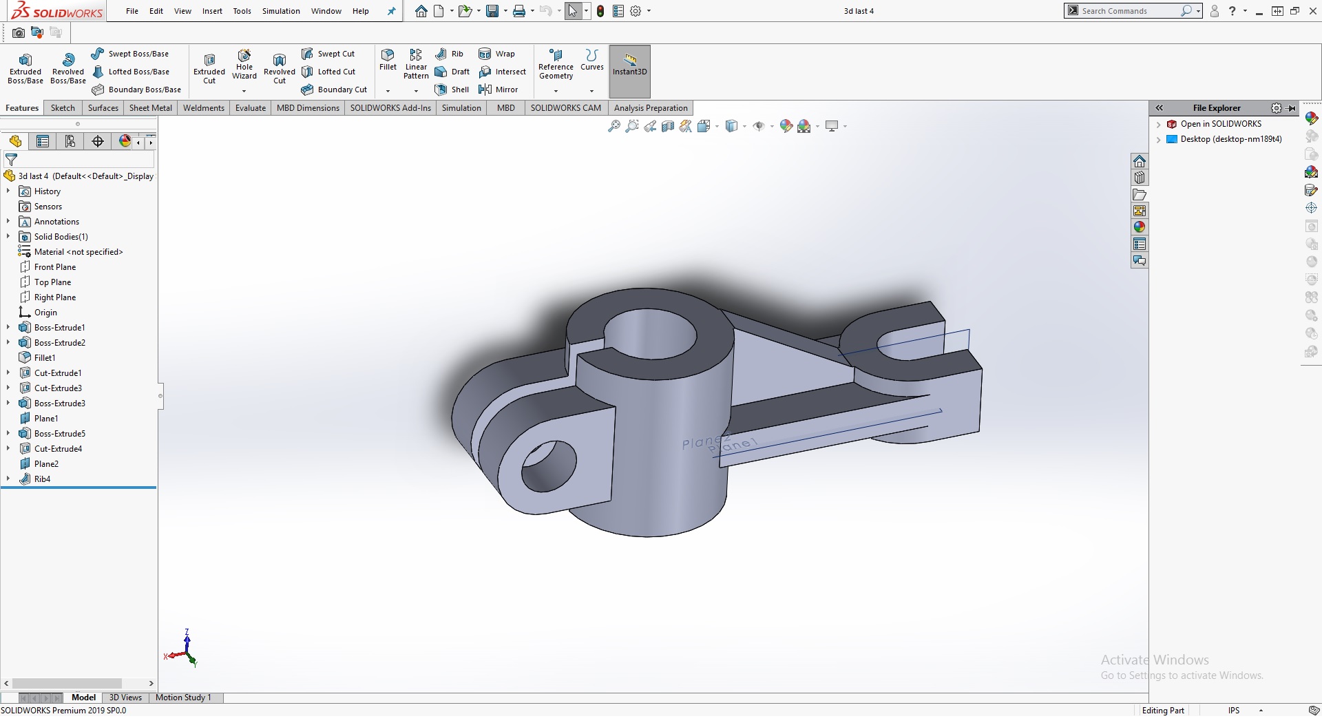The image size is (1322, 723).
Task: Open the Linear Pattern dropdown arrow
Action: [x=416, y=91]
